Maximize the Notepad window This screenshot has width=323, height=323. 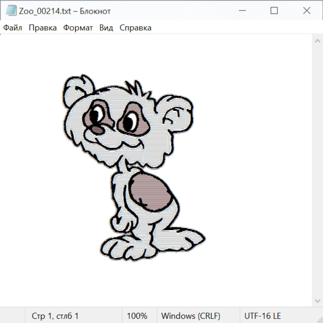click(274, 11)
